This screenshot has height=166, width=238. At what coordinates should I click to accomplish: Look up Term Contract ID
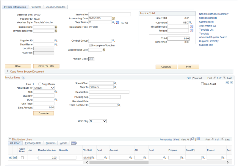(119, 105)
